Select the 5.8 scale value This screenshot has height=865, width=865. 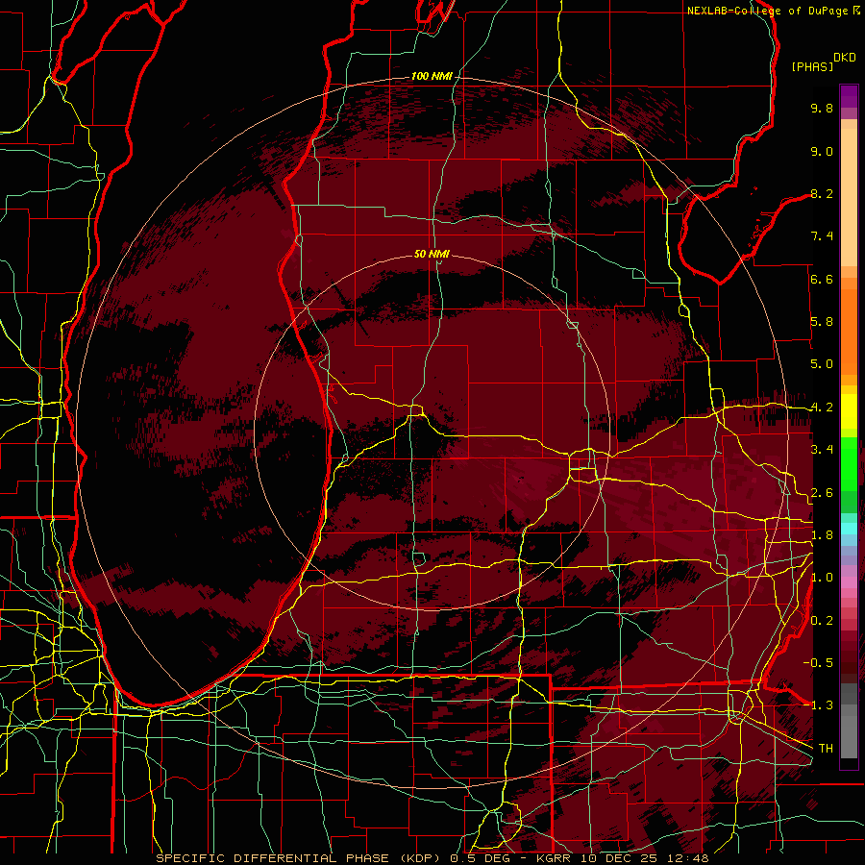pyautogui.click(x=822, y=322)
